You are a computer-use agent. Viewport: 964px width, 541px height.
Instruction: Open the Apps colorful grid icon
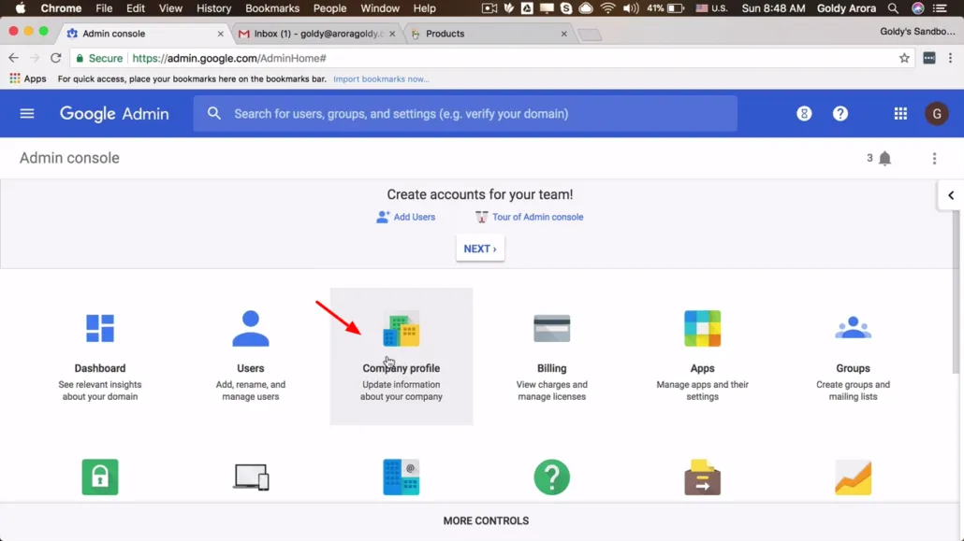(702, 329)
